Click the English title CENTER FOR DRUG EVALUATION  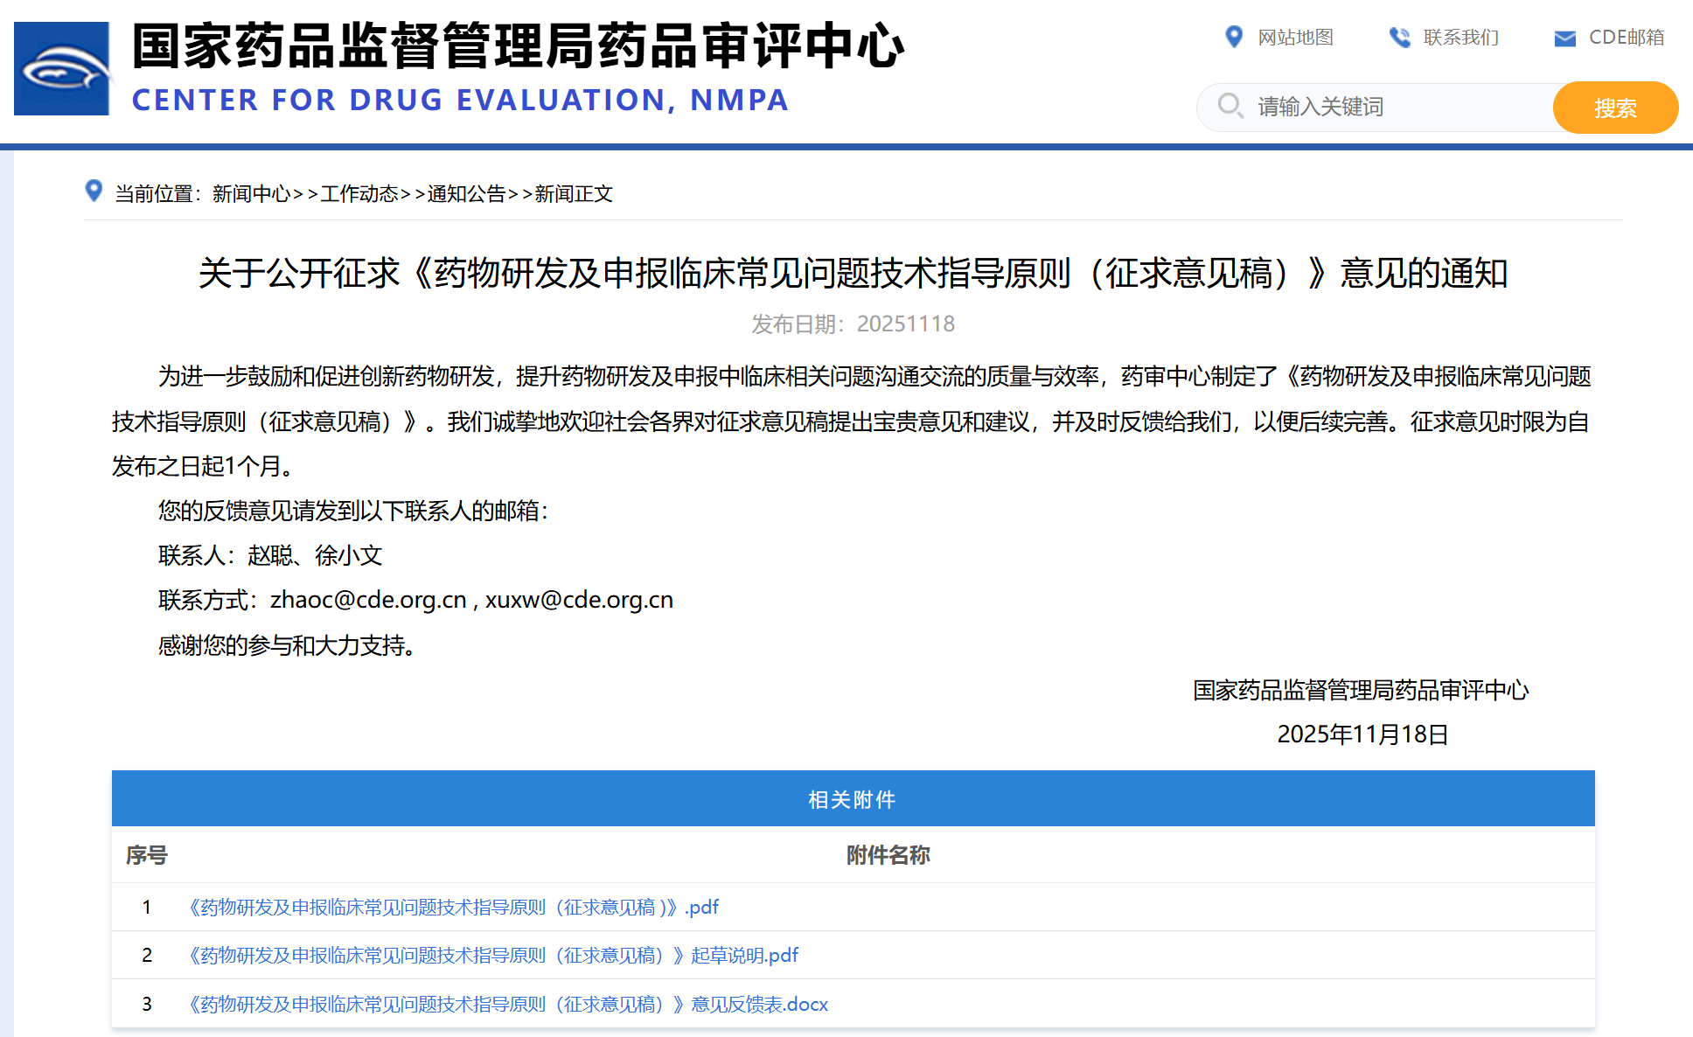tap(460, 100)
